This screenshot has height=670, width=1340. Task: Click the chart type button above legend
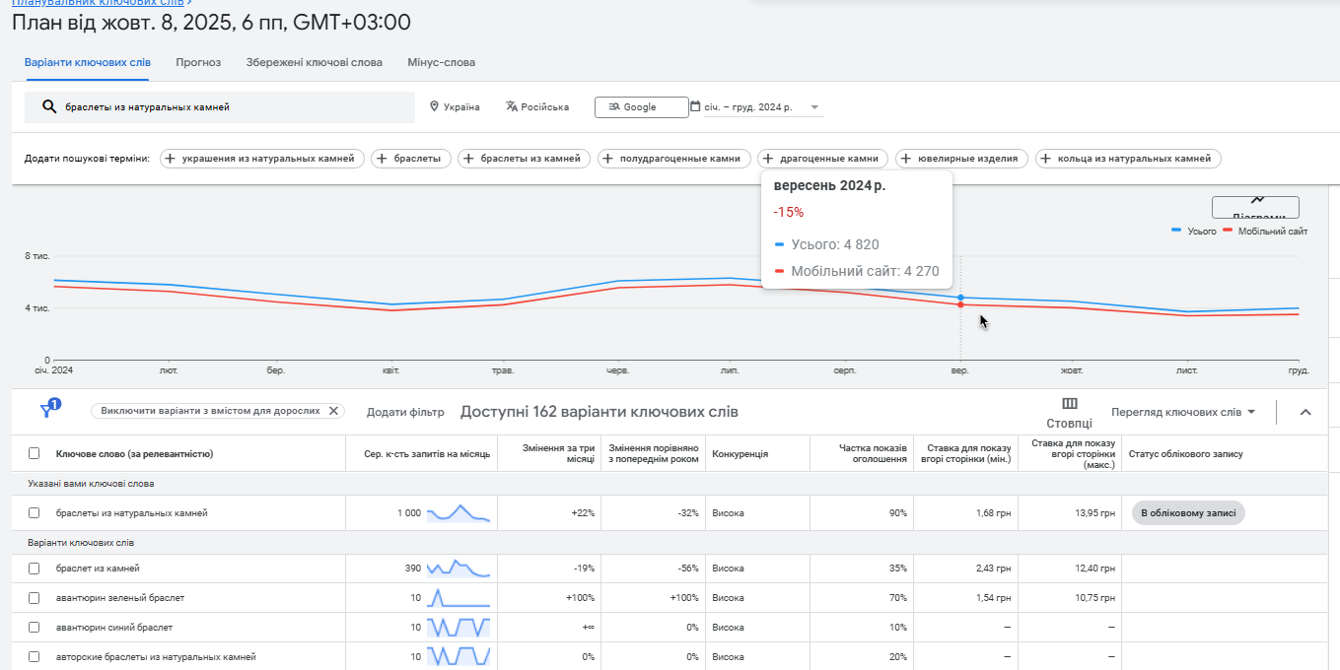1255,207
